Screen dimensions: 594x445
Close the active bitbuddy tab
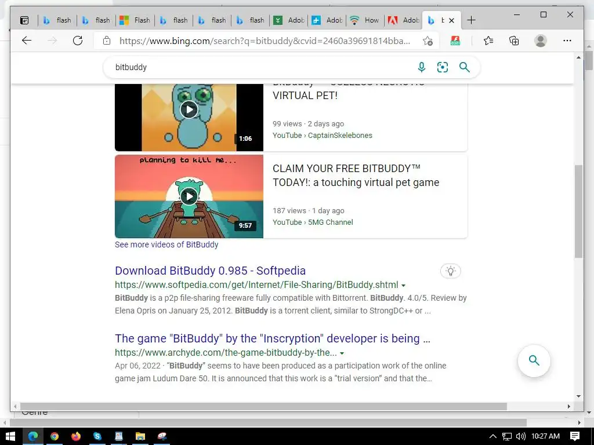(451, 20)
